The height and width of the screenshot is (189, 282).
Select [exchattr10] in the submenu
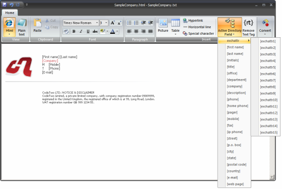[x=269, y=100]
